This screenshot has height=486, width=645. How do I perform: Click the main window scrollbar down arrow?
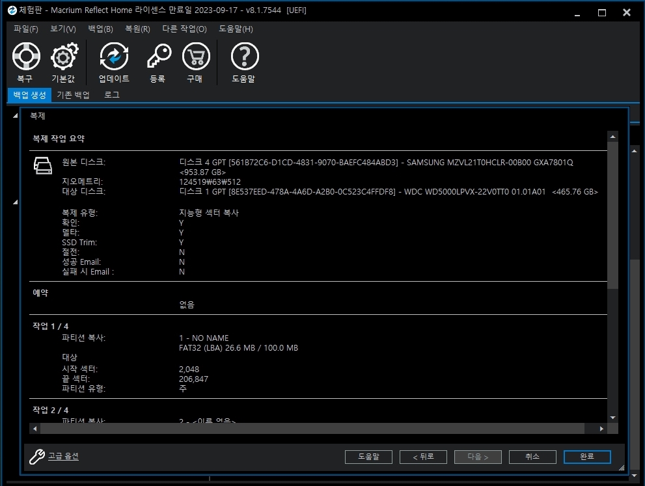pos(635,476)
